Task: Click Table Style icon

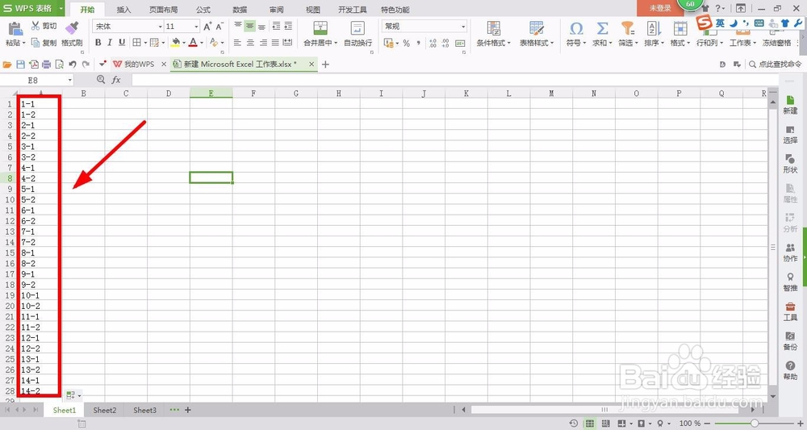Action: pyautogui.click(x=537, y=28)
